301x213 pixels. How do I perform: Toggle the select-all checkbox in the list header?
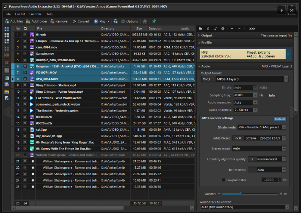tap(25, 29)
